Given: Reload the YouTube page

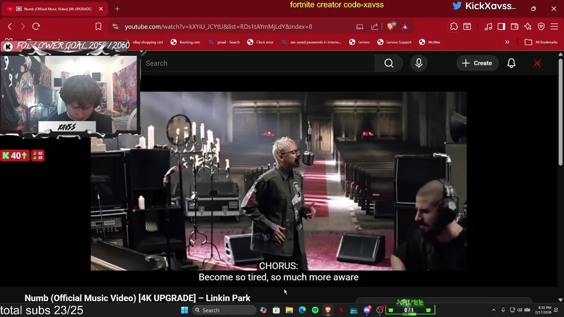Looking at the screenshot, I should pos(36,26).
